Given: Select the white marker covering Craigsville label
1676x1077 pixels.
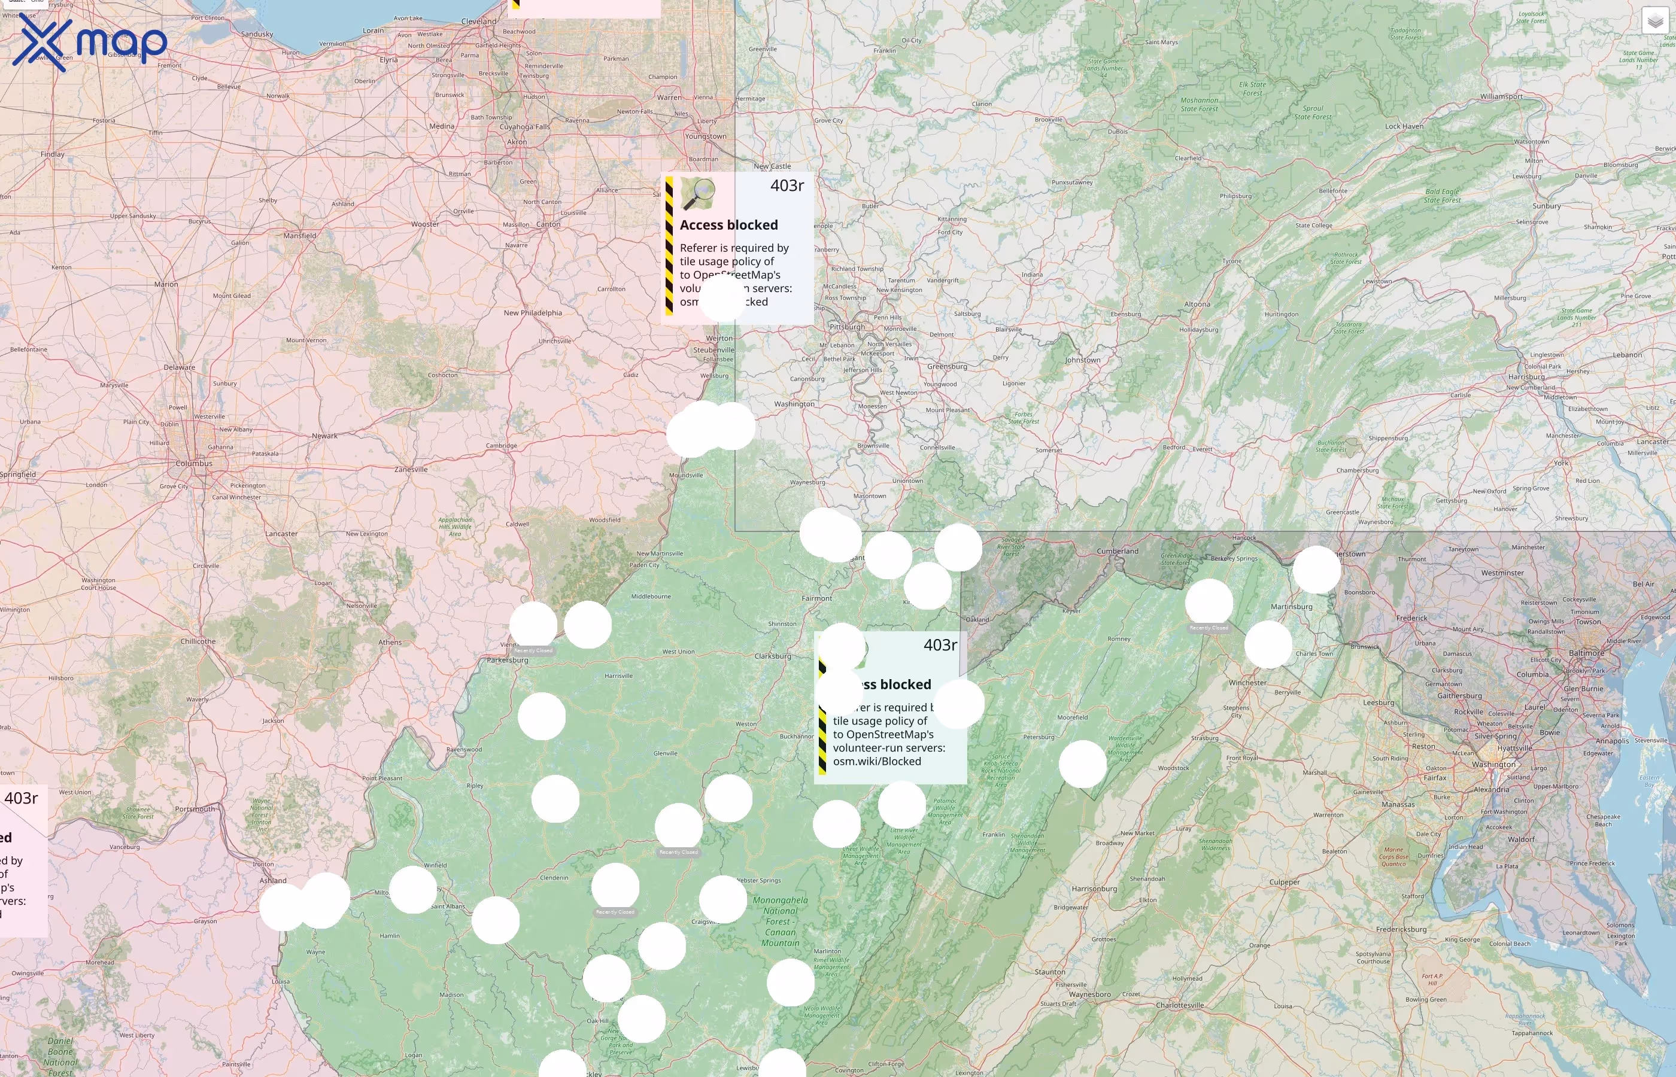Looking at the screenshot, I should click(x=723, y=899).
